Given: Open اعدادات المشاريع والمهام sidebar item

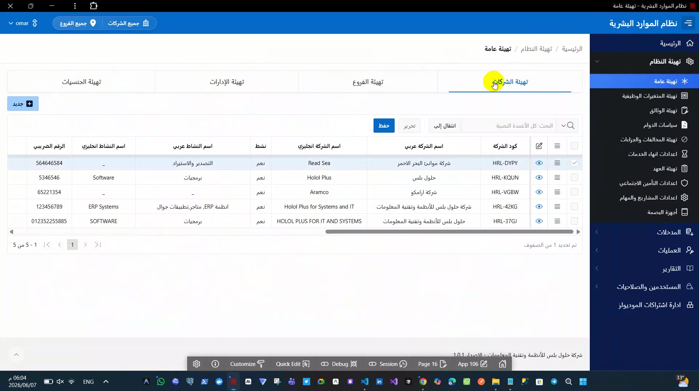Looking at the screenshot, I should (x=644, y=198).
